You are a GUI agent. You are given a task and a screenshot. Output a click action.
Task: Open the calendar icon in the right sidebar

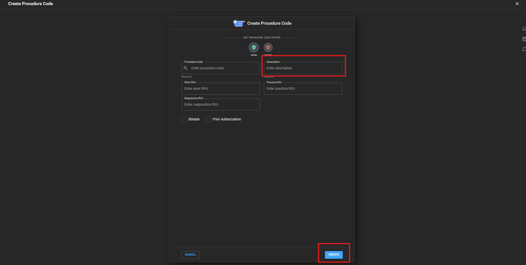(x=524, y=39)
